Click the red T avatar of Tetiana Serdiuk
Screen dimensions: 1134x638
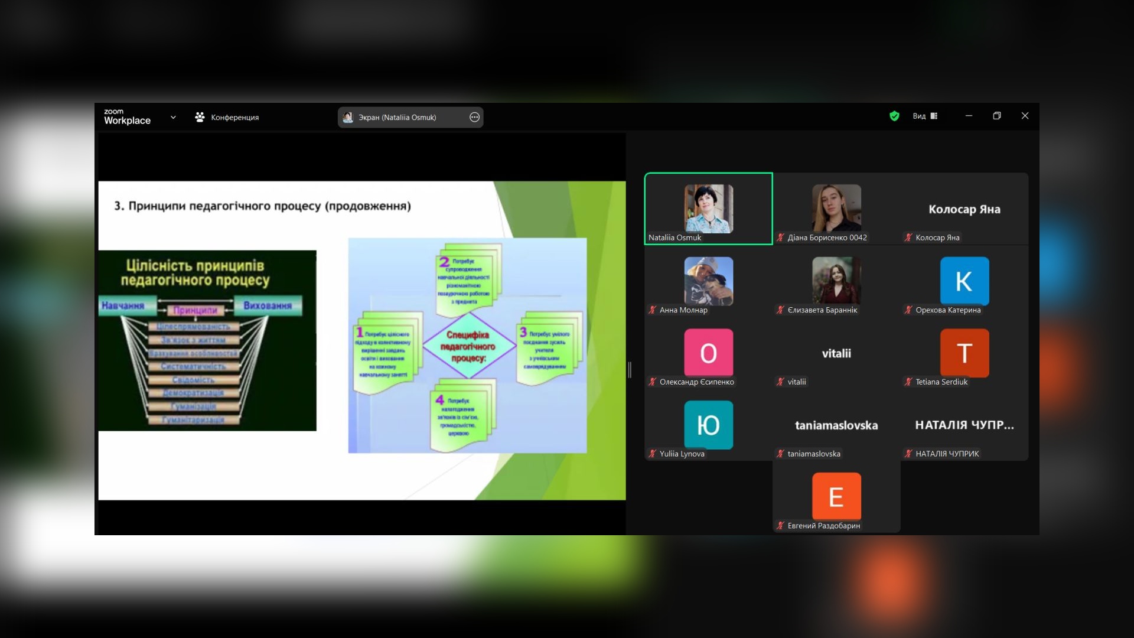(x=964, y=353)
